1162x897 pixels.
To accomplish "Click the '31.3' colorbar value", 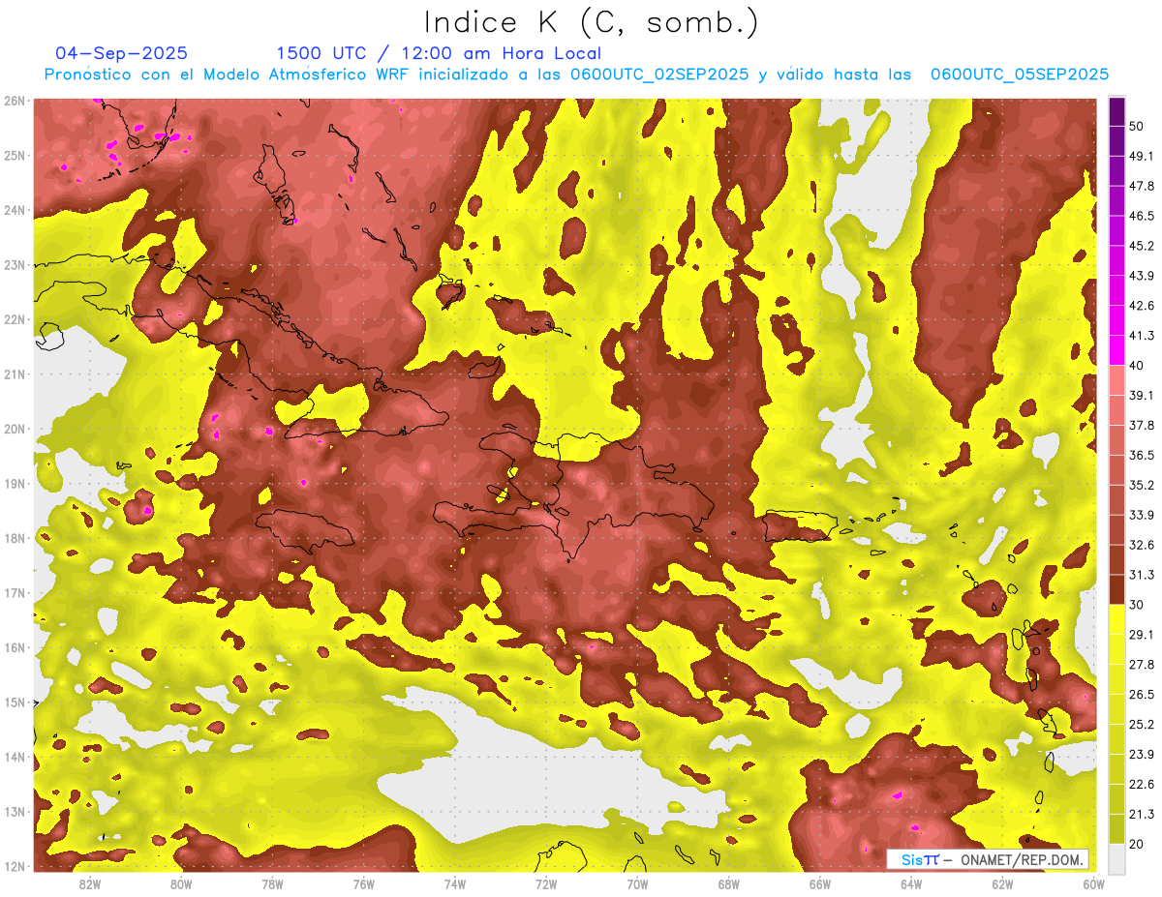I will click(1142, 575).
